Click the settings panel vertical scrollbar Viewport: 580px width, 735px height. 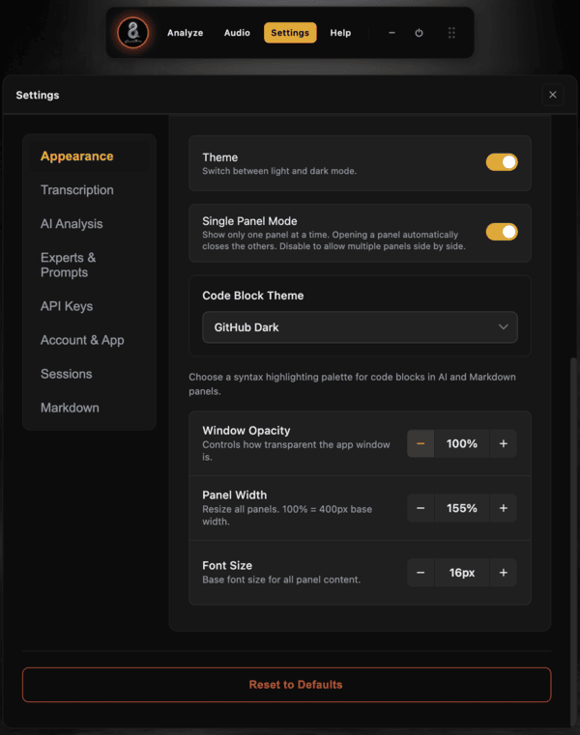click(573, 542)
